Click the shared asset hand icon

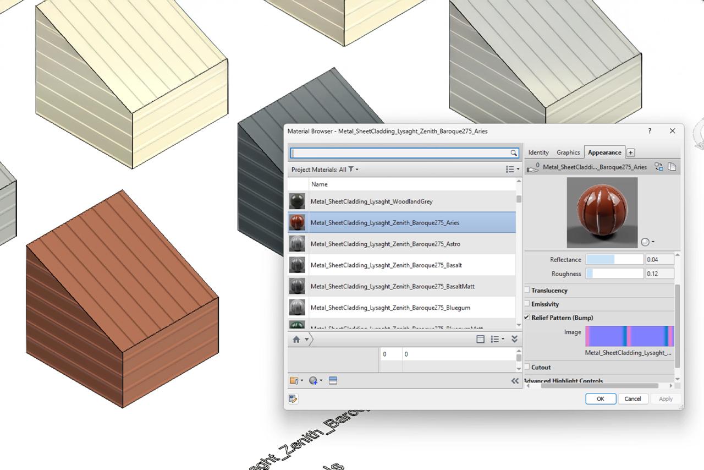tap(533, 167)
